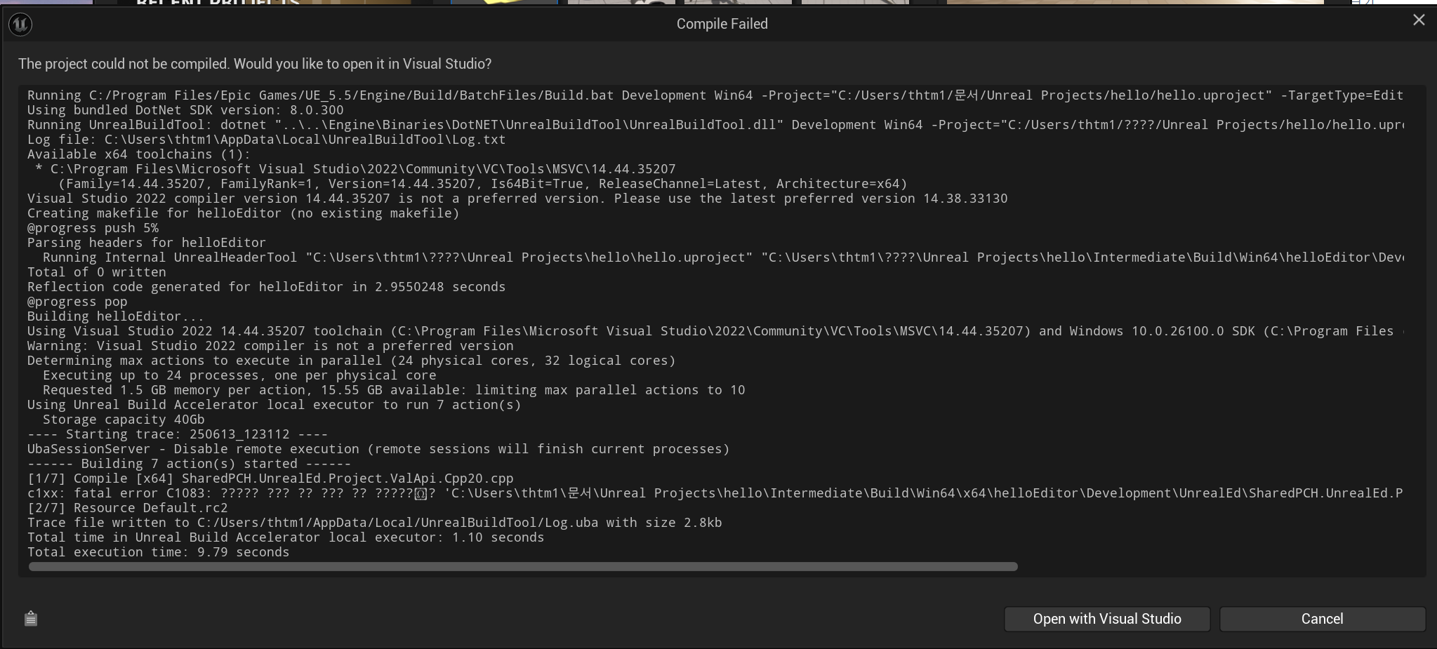Click the 'is not a preferred version. Please use' line
This screenshot has width=1437, height=649.
point(517,199)
